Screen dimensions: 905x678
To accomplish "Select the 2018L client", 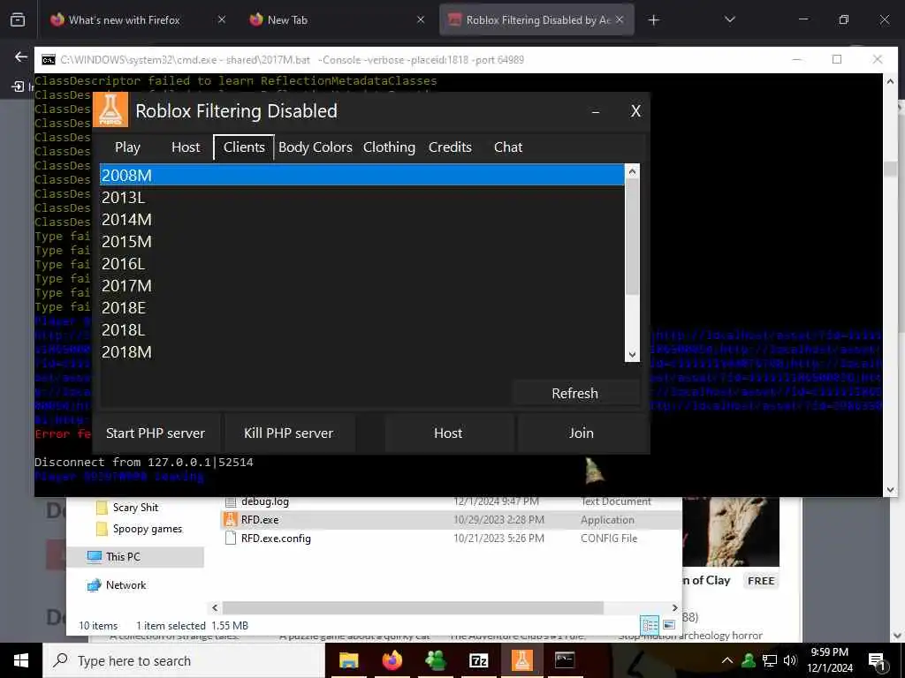I will point(361,330).
